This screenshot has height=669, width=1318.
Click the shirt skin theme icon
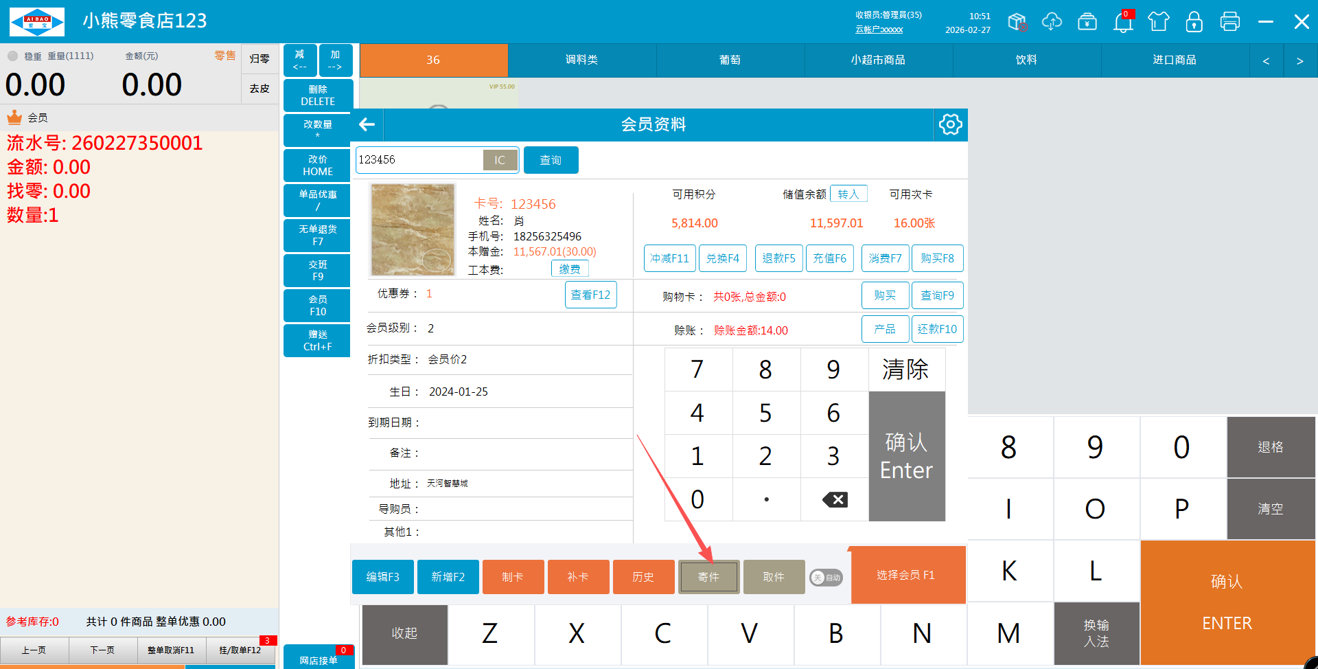[x=1159, y=22]
